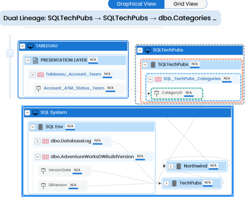Screen dimensions: 245x197
Task: Click the Northwind database icon
Action: pyautogui.click(x=179, y=166)
